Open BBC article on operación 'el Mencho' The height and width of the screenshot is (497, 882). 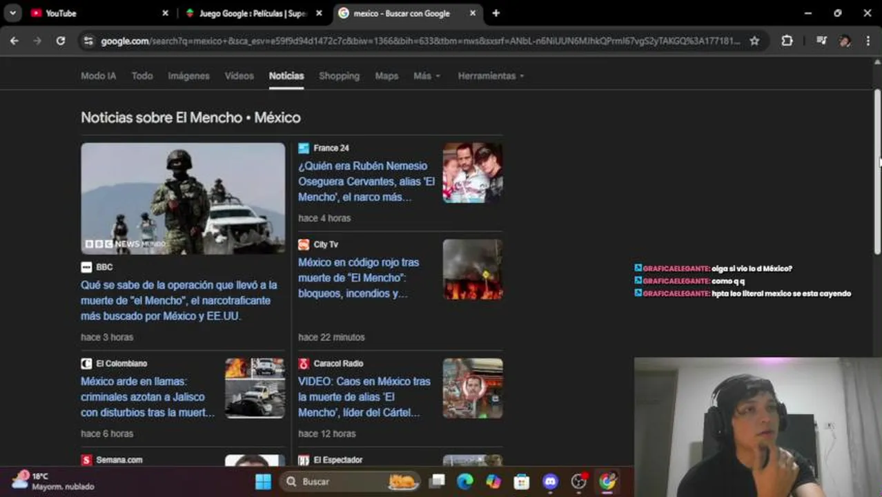(x=179, y=300)
